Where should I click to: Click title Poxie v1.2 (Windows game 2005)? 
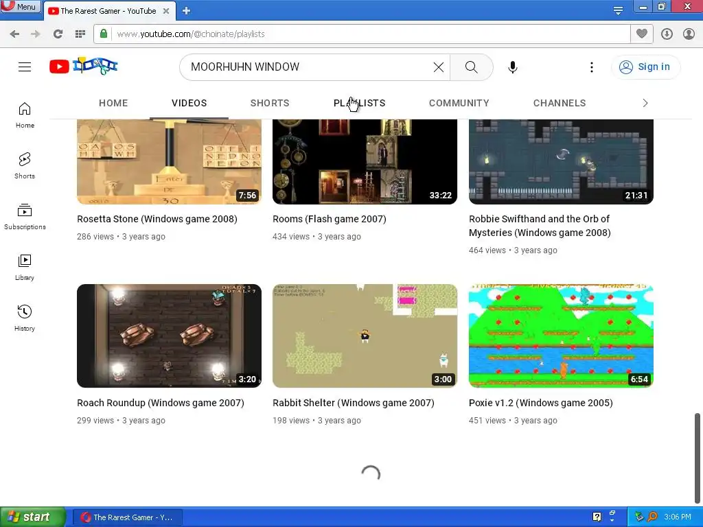[x=541, y=403]
